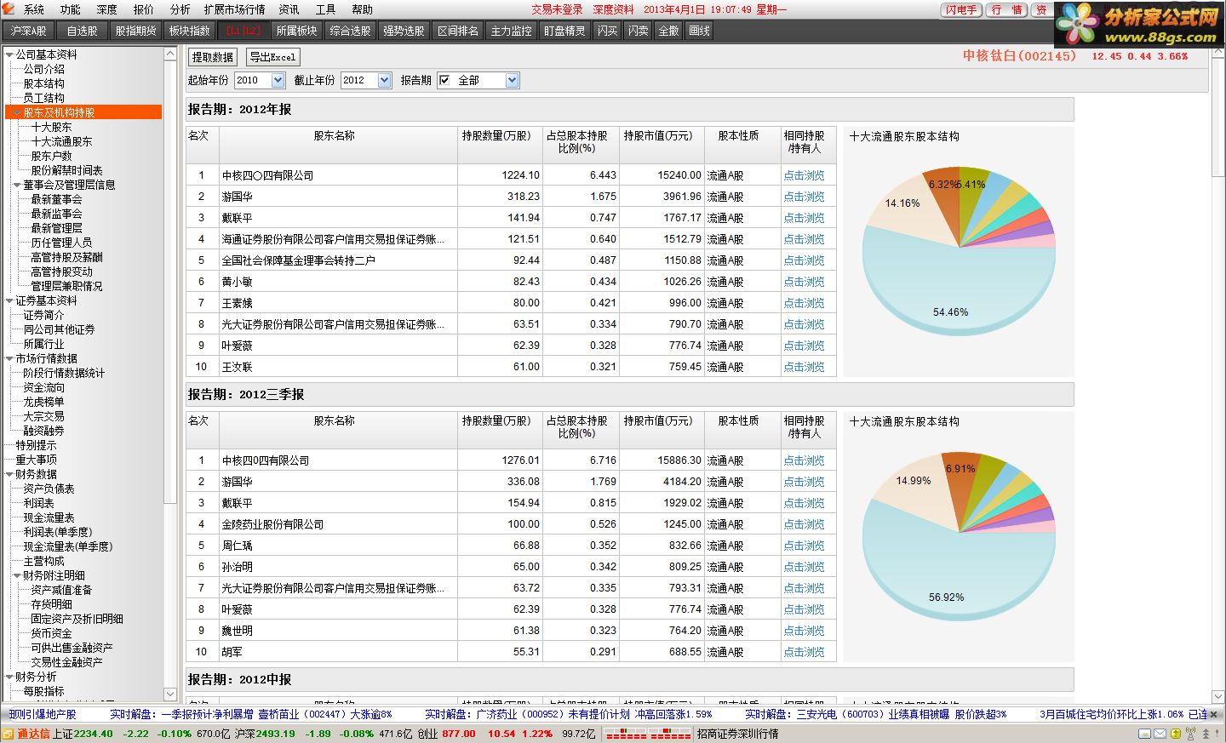Click the double up-arrow icon in status bar

(x=1206, y=734)
